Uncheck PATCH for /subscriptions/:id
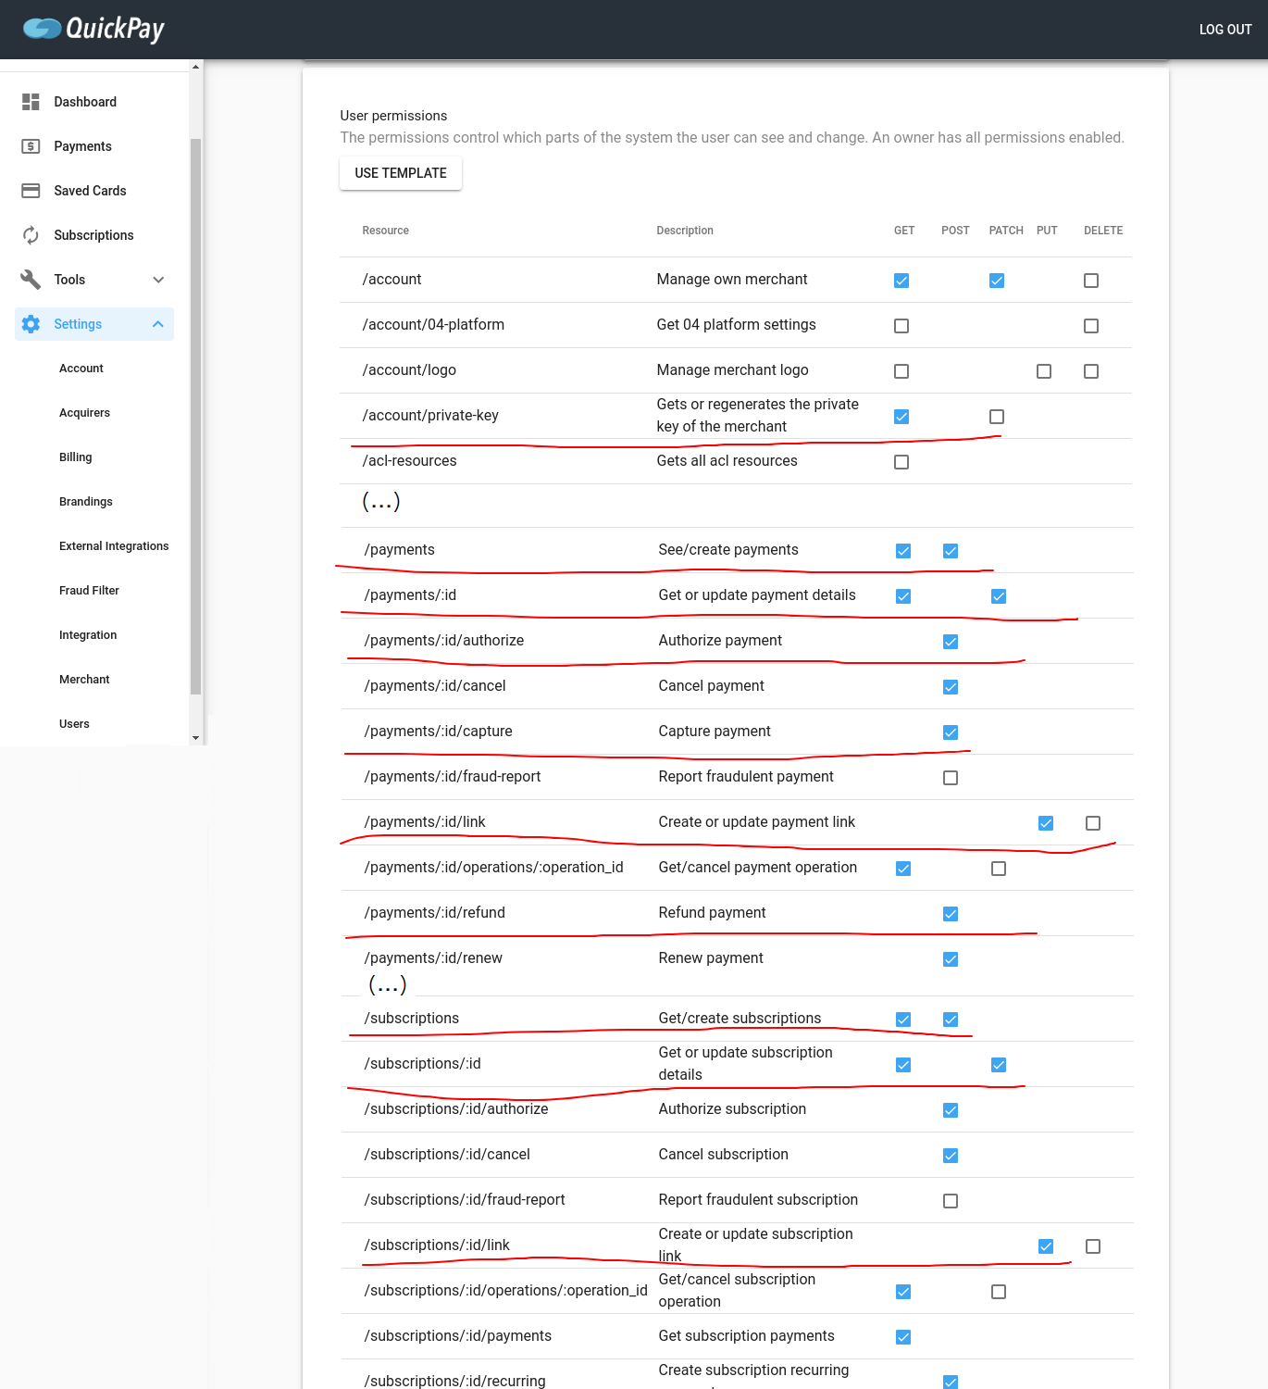Image resolution: width=1268 pixels, height=1389 pixels. pyautogui.click(x=999, y=1065)
